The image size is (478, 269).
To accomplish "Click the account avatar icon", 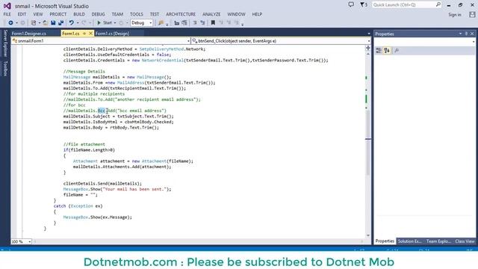I will 472,14.
